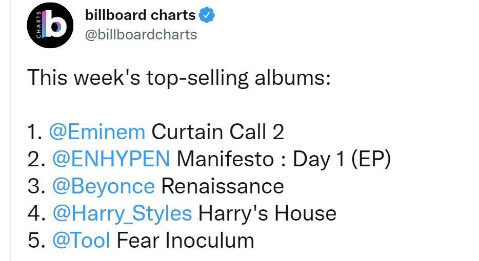Image resolution: width=479 pixels, height=261 pixels.
Task: Open the @Harry_Styles mention
Action: click(122, 213)
